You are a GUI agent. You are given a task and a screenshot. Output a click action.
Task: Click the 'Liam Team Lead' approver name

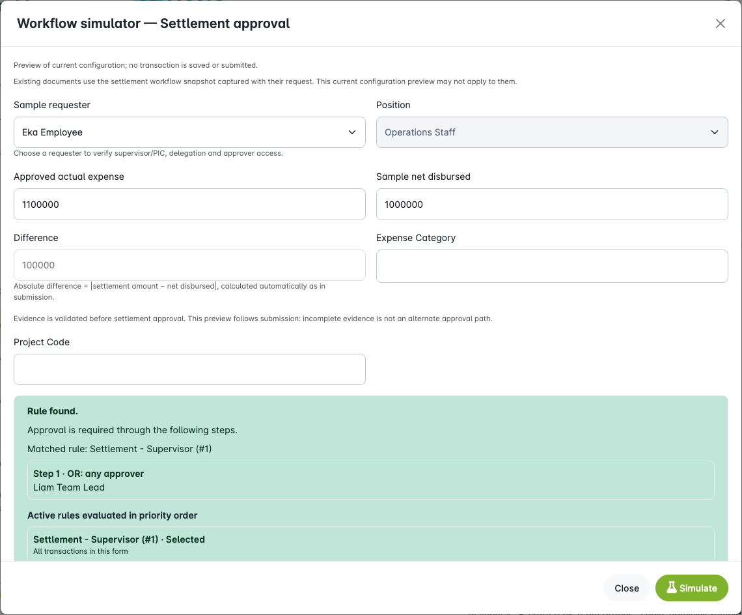click(x=69, y=487)
